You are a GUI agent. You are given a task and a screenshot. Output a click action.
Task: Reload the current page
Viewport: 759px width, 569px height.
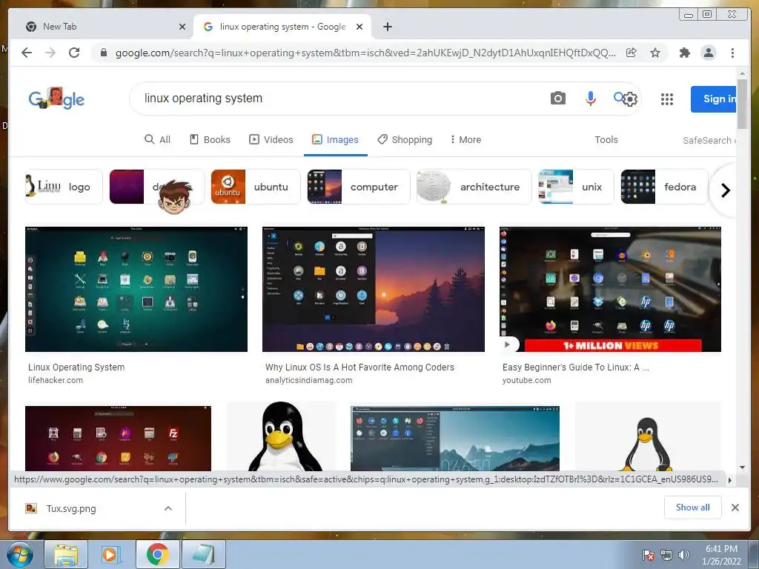(x=74, y=53)
